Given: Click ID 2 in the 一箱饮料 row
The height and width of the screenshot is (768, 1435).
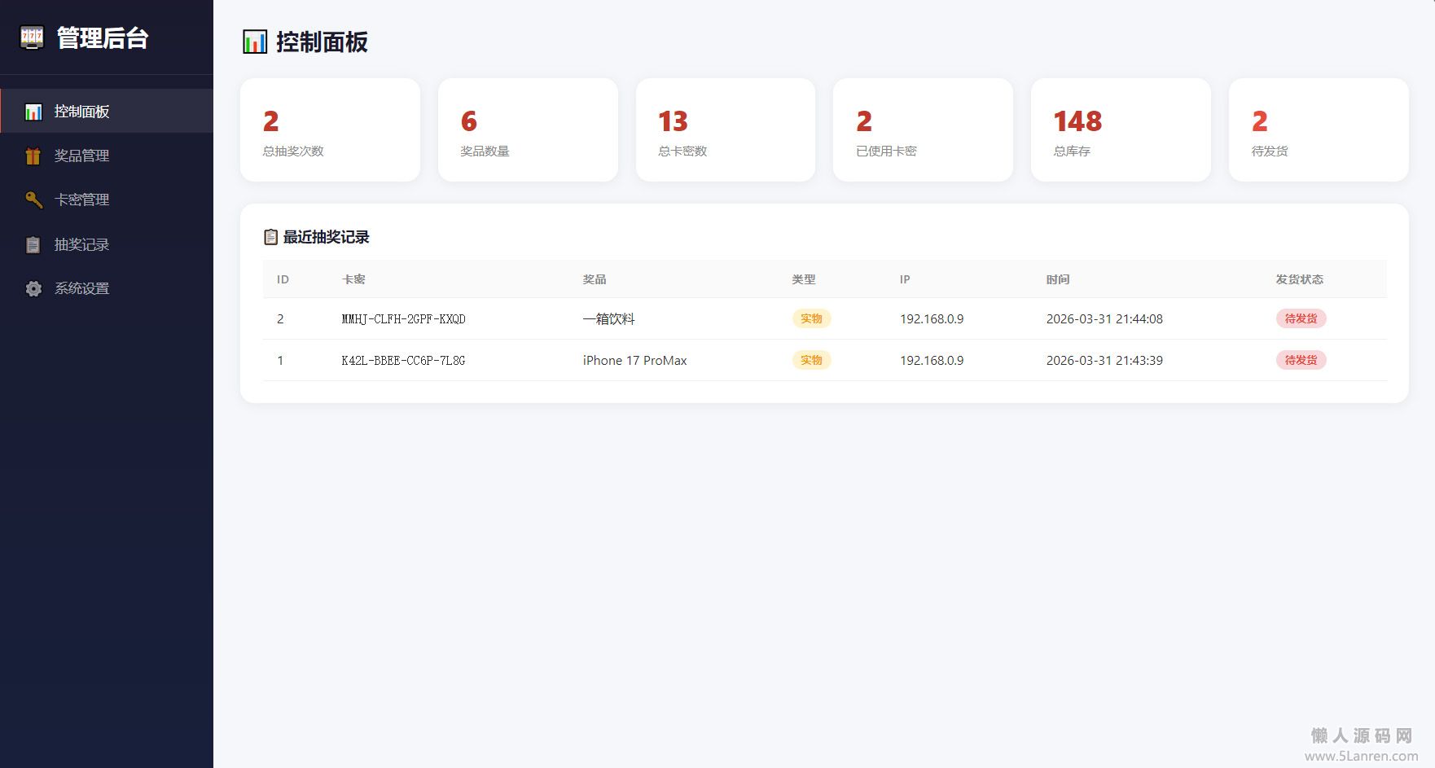Looking at the screenshot, I should point(280,319).
